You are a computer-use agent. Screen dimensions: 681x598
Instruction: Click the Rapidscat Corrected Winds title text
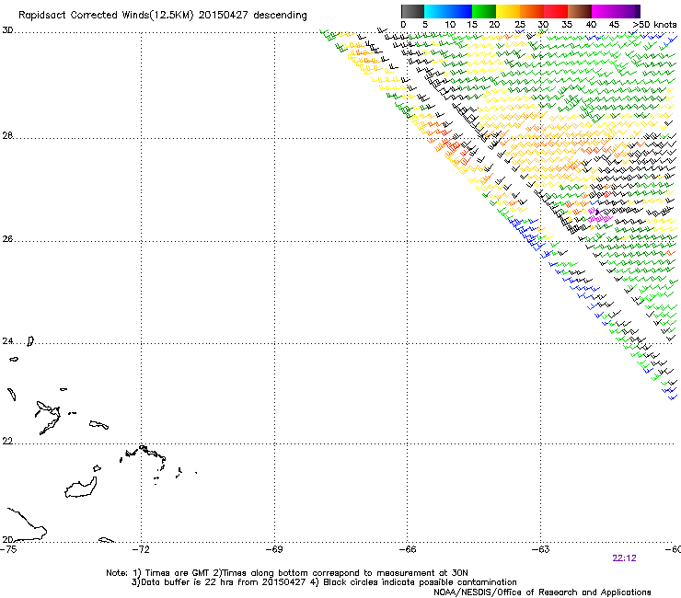click(x=163, y=16)
